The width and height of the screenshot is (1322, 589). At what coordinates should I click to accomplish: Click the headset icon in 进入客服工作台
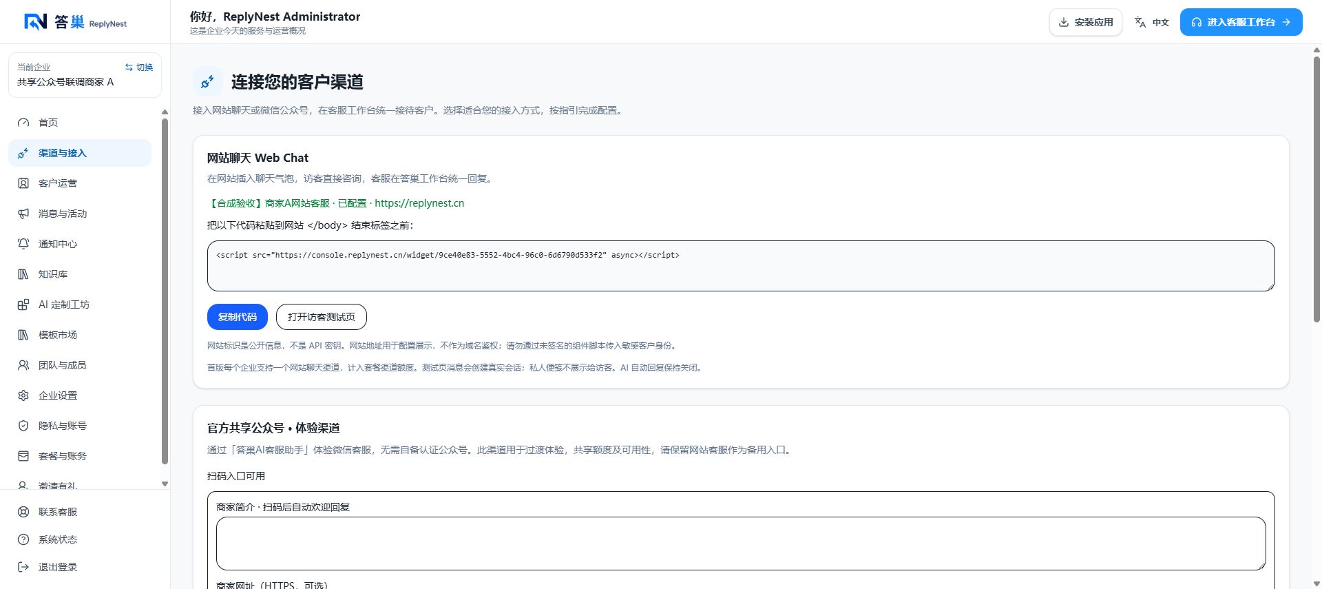click(1197, 22)
